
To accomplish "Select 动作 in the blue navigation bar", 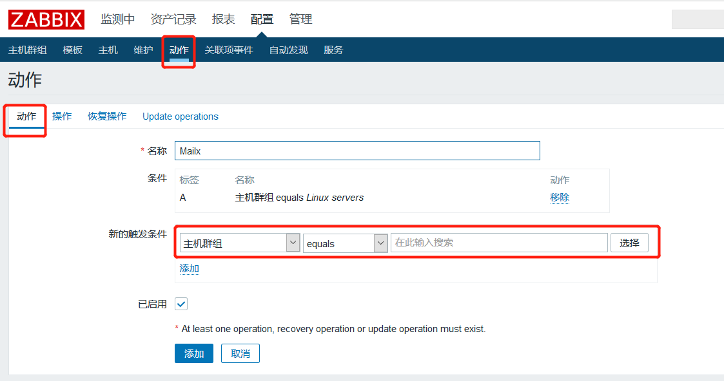I will pyautogui.click(x=179, y=50).
